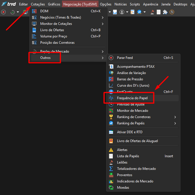The image size is (195, 195).
Task: Open Monitor de Cotações submenu
Action: 69,24
